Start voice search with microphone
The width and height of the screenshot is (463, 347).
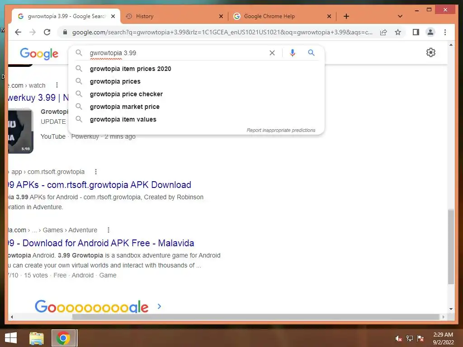point(293,53)
